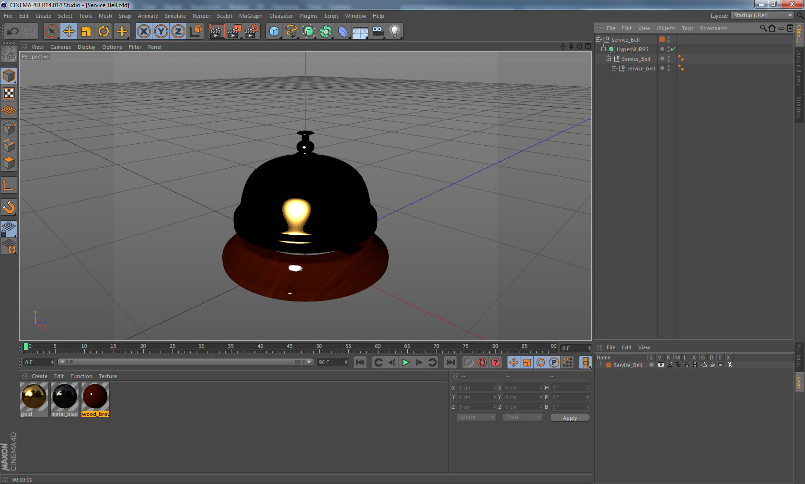This screenshot has width=805, height=484.
Task: Activate the Rotate tool
Action: (x=103, y=32)
